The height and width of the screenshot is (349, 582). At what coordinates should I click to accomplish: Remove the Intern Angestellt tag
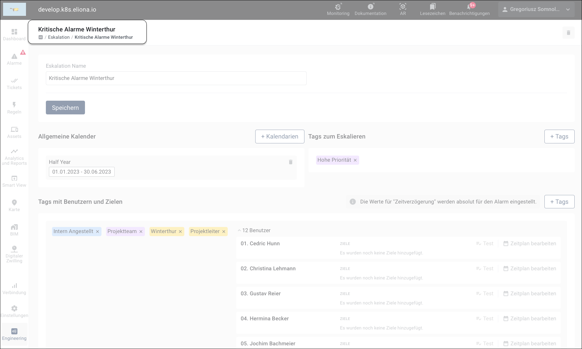click(x=98, y=232)
